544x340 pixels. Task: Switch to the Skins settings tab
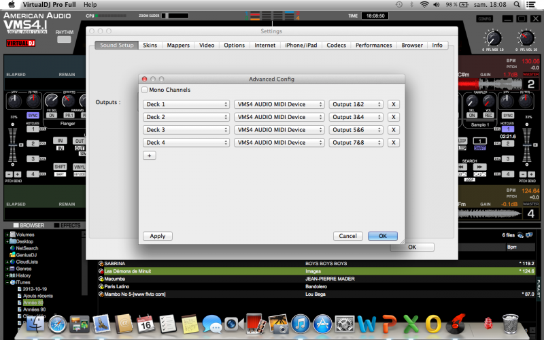tap(150, 46)
